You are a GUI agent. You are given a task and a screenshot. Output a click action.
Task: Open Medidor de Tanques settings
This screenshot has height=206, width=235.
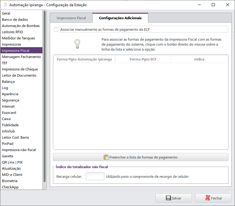coord(21,38)
